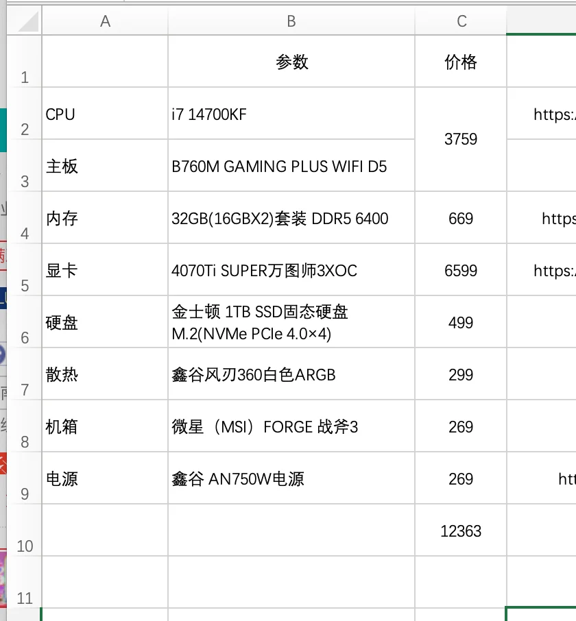Select the price cell 299
This screenshot has width=576, height=621.
461,374
